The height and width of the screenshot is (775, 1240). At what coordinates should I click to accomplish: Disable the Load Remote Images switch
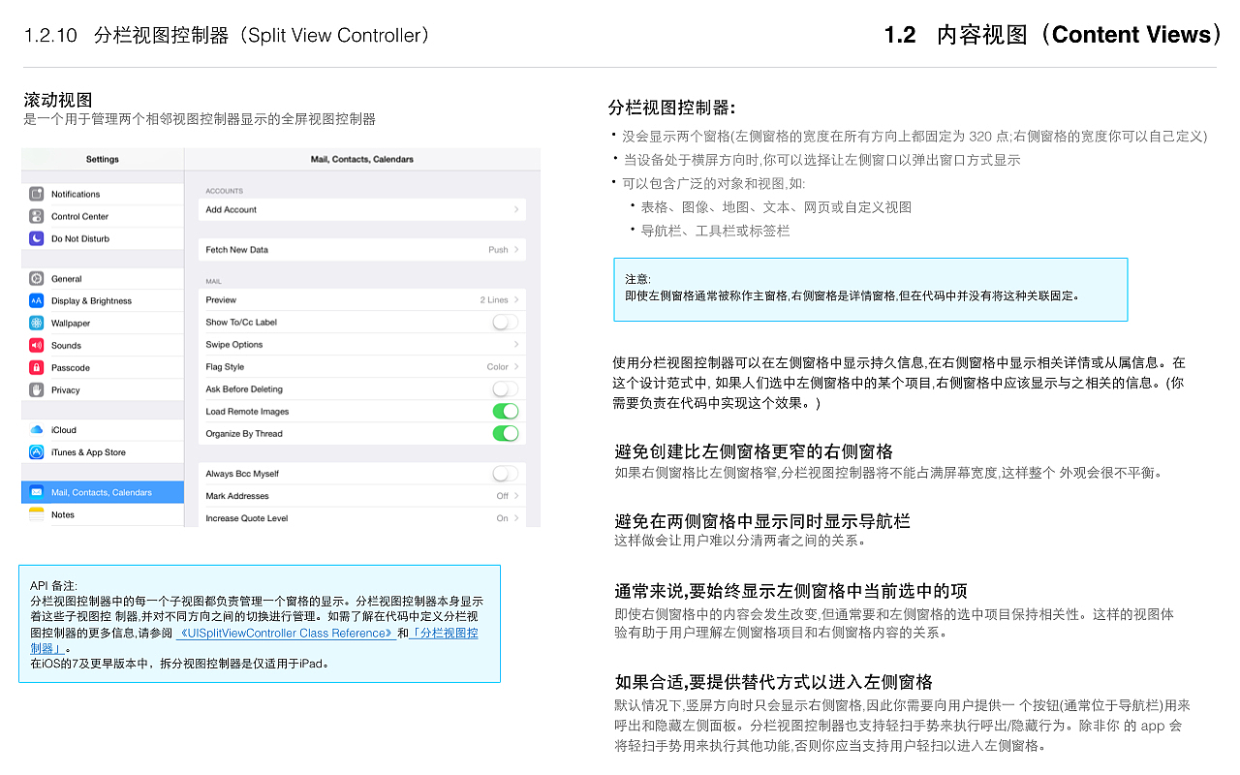click(x=504, y=411)
